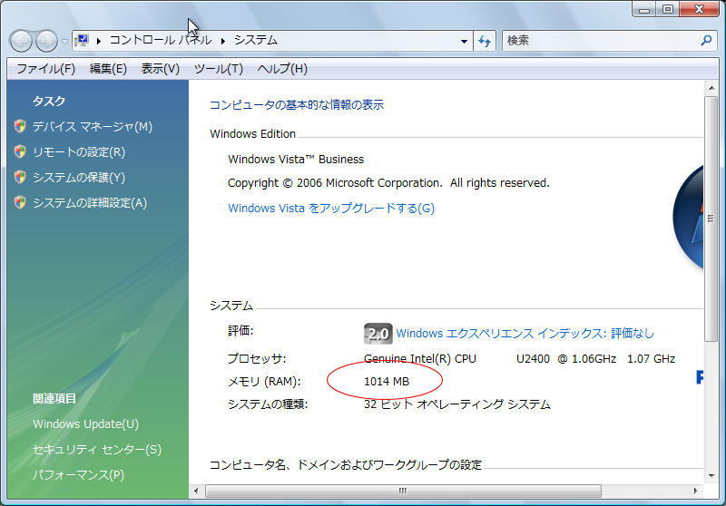
Task: Click the Windows Vista™ Business text
Action: pos(296,159)
